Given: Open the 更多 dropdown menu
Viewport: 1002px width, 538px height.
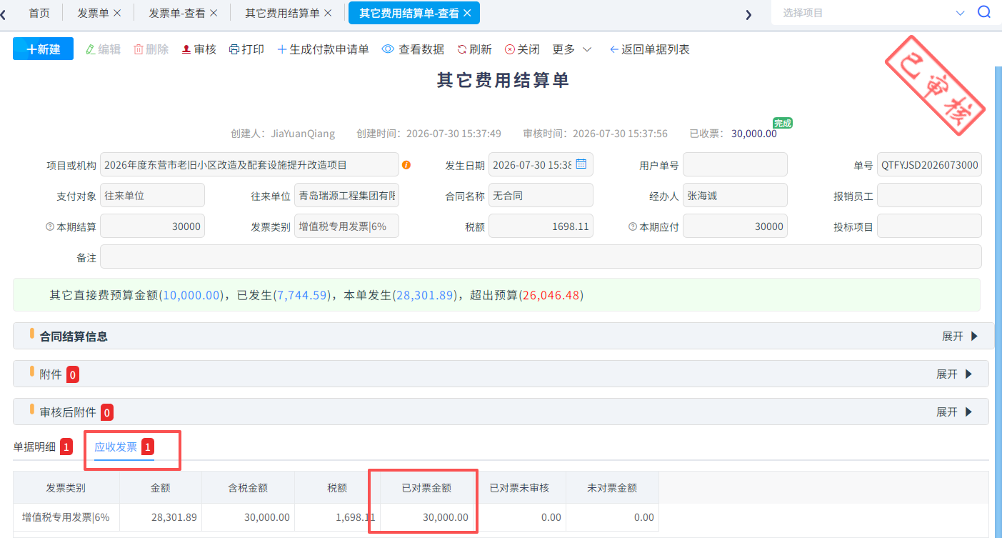Looking at the screenshot, I should [x=572, y=49].
